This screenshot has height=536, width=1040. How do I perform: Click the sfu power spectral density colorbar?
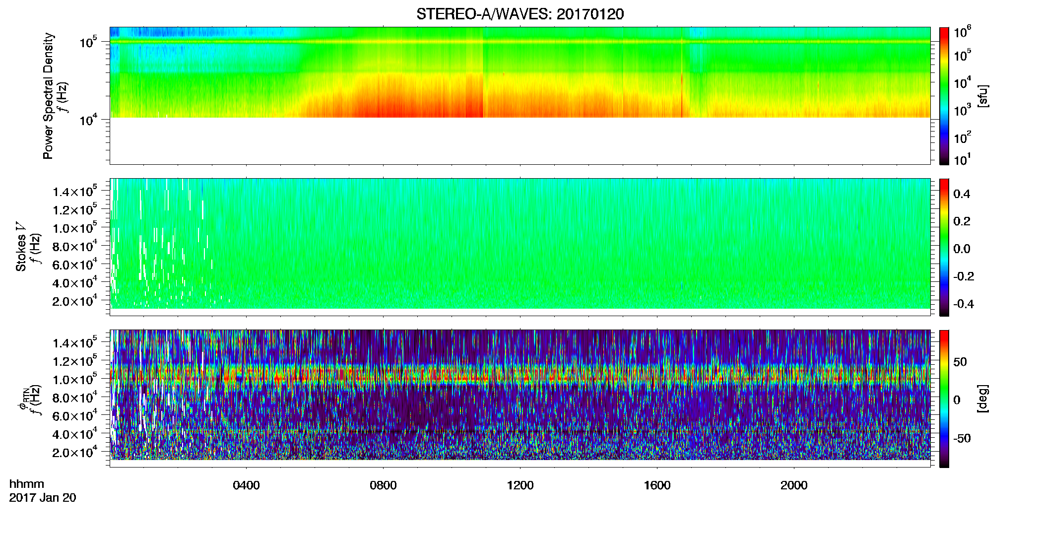(x=944, y=96)
